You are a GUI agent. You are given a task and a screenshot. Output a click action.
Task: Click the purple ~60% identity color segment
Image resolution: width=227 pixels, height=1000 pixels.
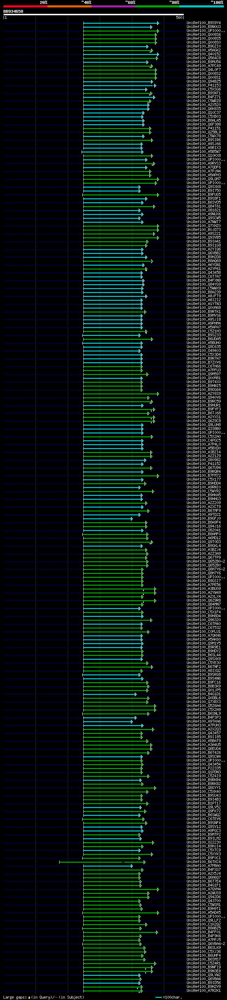click(x=114, y=6)
